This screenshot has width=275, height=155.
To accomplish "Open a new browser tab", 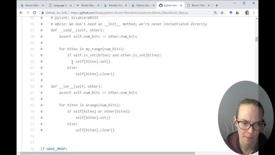I will tap(217, 6).
